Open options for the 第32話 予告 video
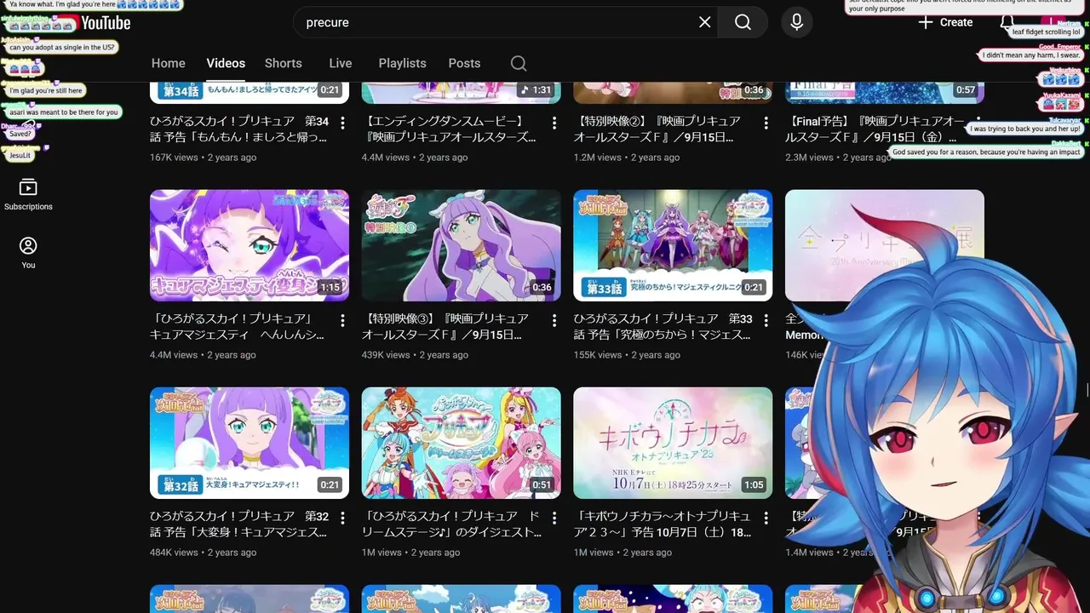1090x613 pixels. [342, 518]
